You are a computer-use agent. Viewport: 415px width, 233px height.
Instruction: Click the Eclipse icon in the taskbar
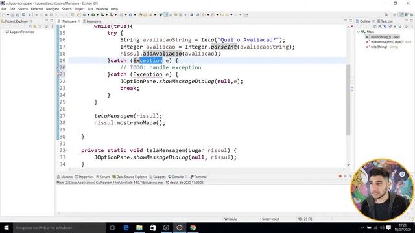coord(180,227)
